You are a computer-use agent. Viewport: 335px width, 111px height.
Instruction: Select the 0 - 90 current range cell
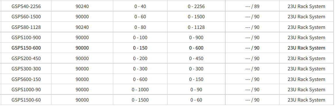point(196,90)
